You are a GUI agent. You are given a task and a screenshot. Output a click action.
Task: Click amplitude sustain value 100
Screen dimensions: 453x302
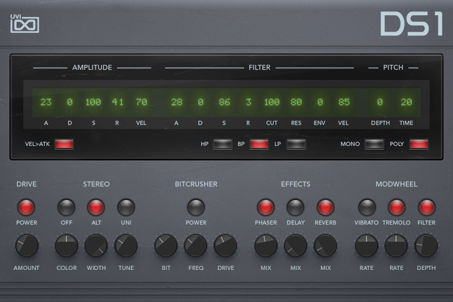click(x=93, y=102)
